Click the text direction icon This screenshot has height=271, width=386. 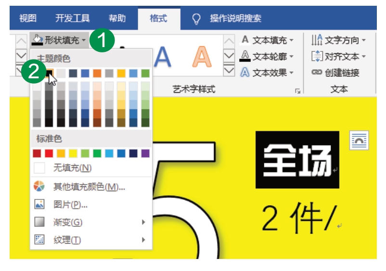click(x=317, y=40)
